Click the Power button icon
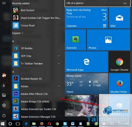Image resolution: width=132 pixels, height=127 pixels. 4,115
